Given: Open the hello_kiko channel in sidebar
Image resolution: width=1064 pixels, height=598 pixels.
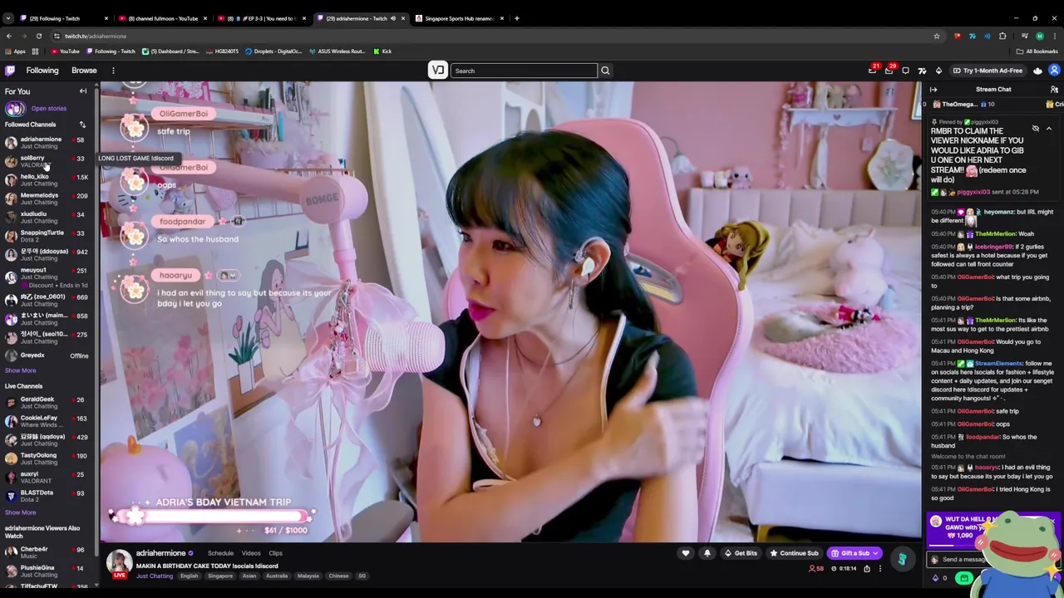Looking at the screenshot, I should pyautogui.click(x=46, y=179).
